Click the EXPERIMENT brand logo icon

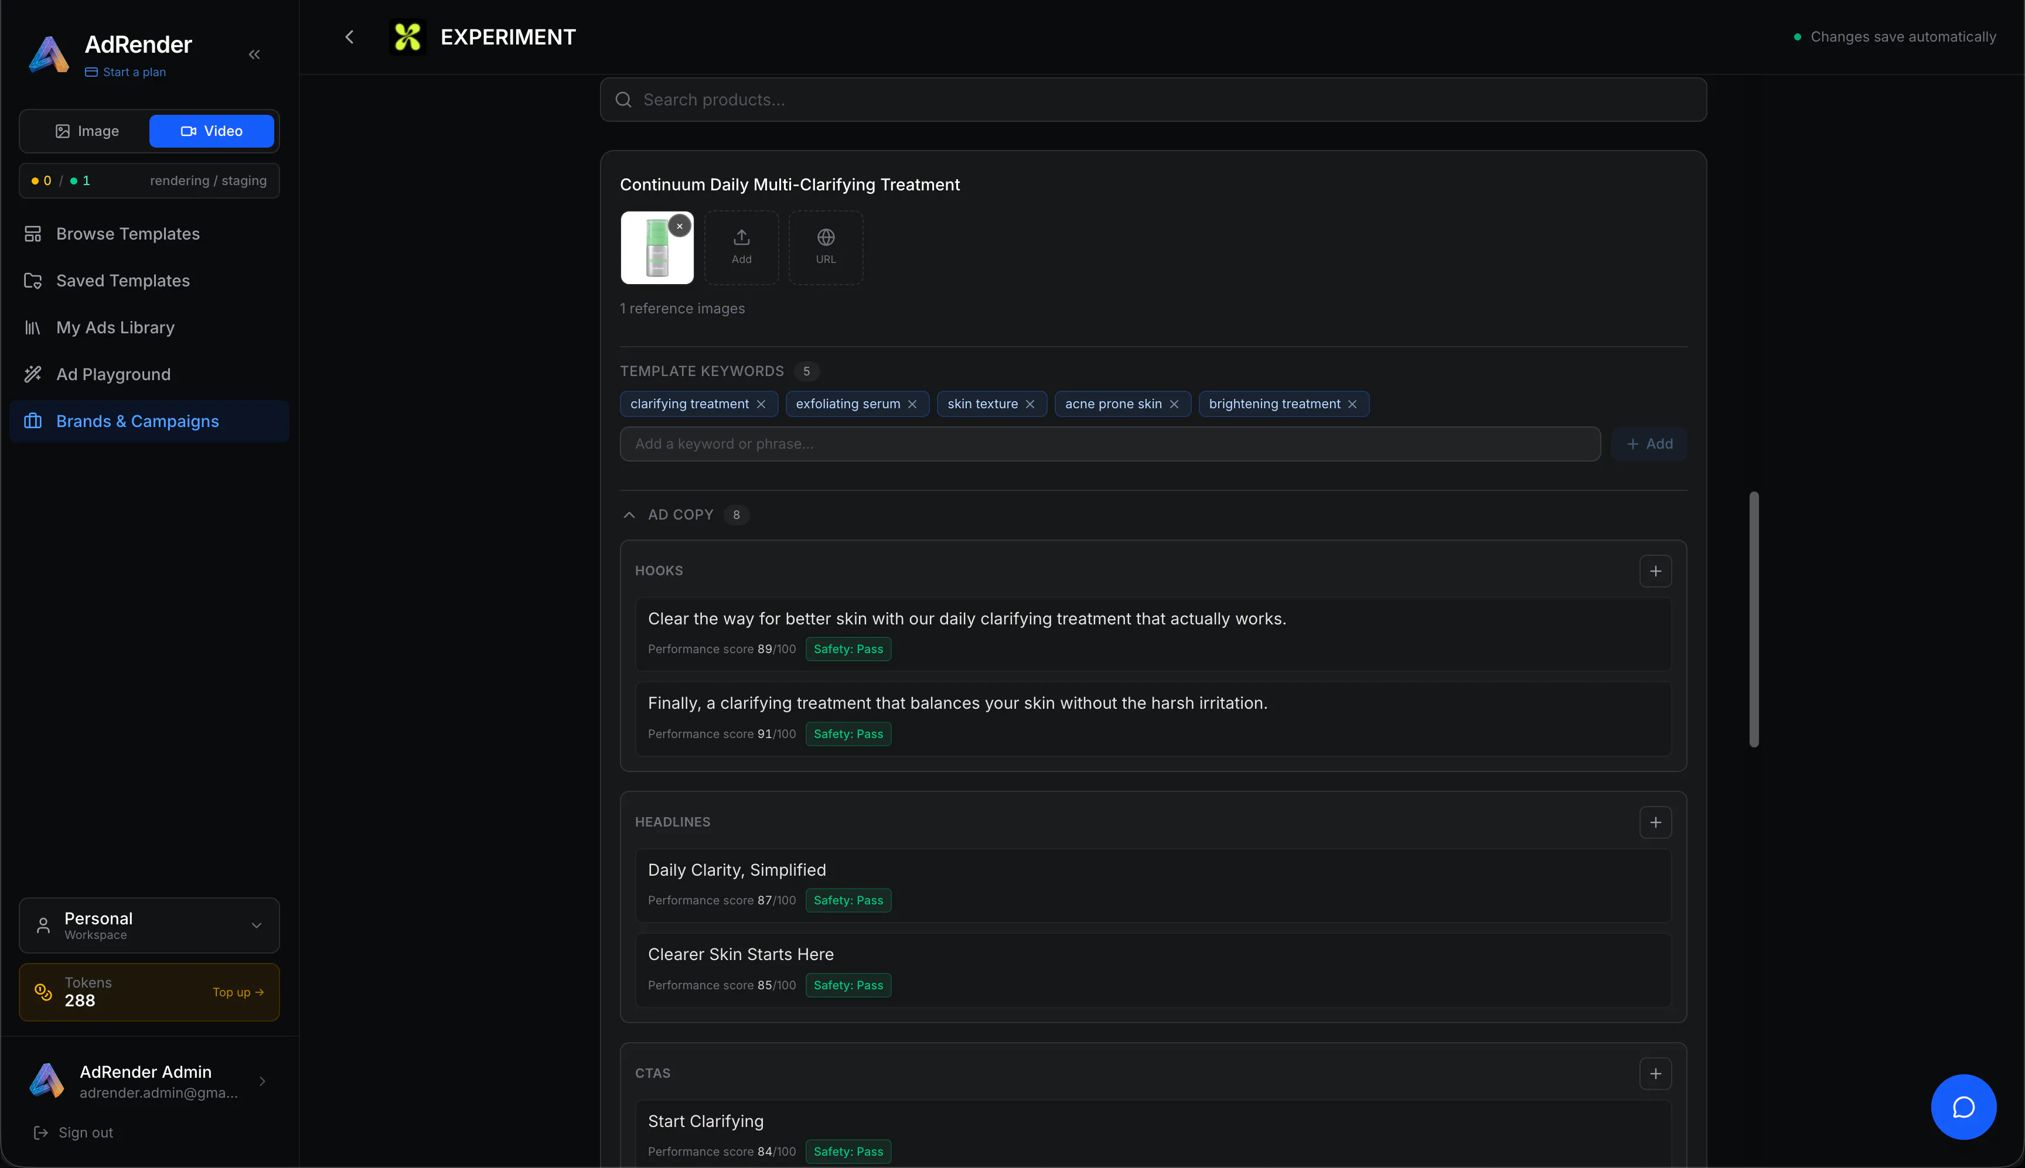(408, 37)
